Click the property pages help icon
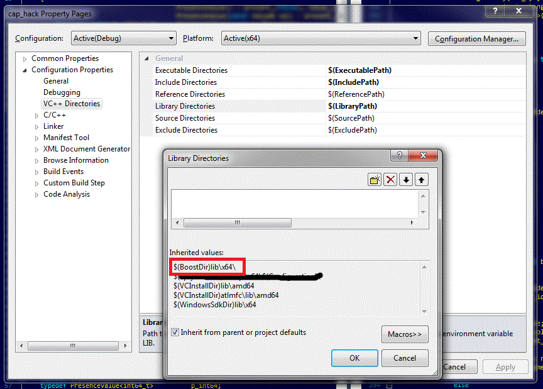The width and height of the screenshot is (543, 389). [x=496, y=11]
